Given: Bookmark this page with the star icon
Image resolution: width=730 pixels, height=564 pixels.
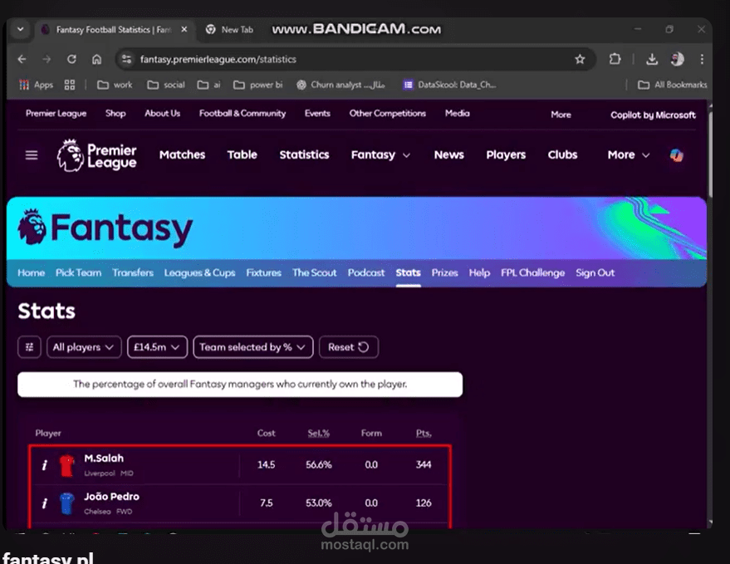Looking at the screenshot, I should [580, 59].
